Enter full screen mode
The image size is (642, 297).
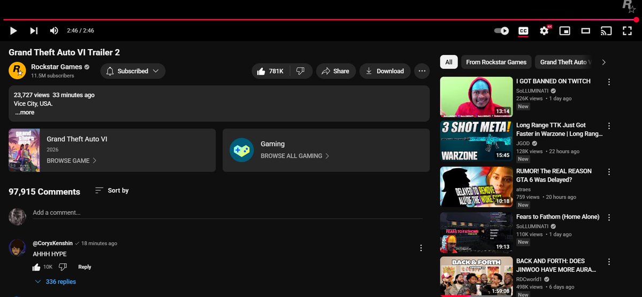point(627,31)
